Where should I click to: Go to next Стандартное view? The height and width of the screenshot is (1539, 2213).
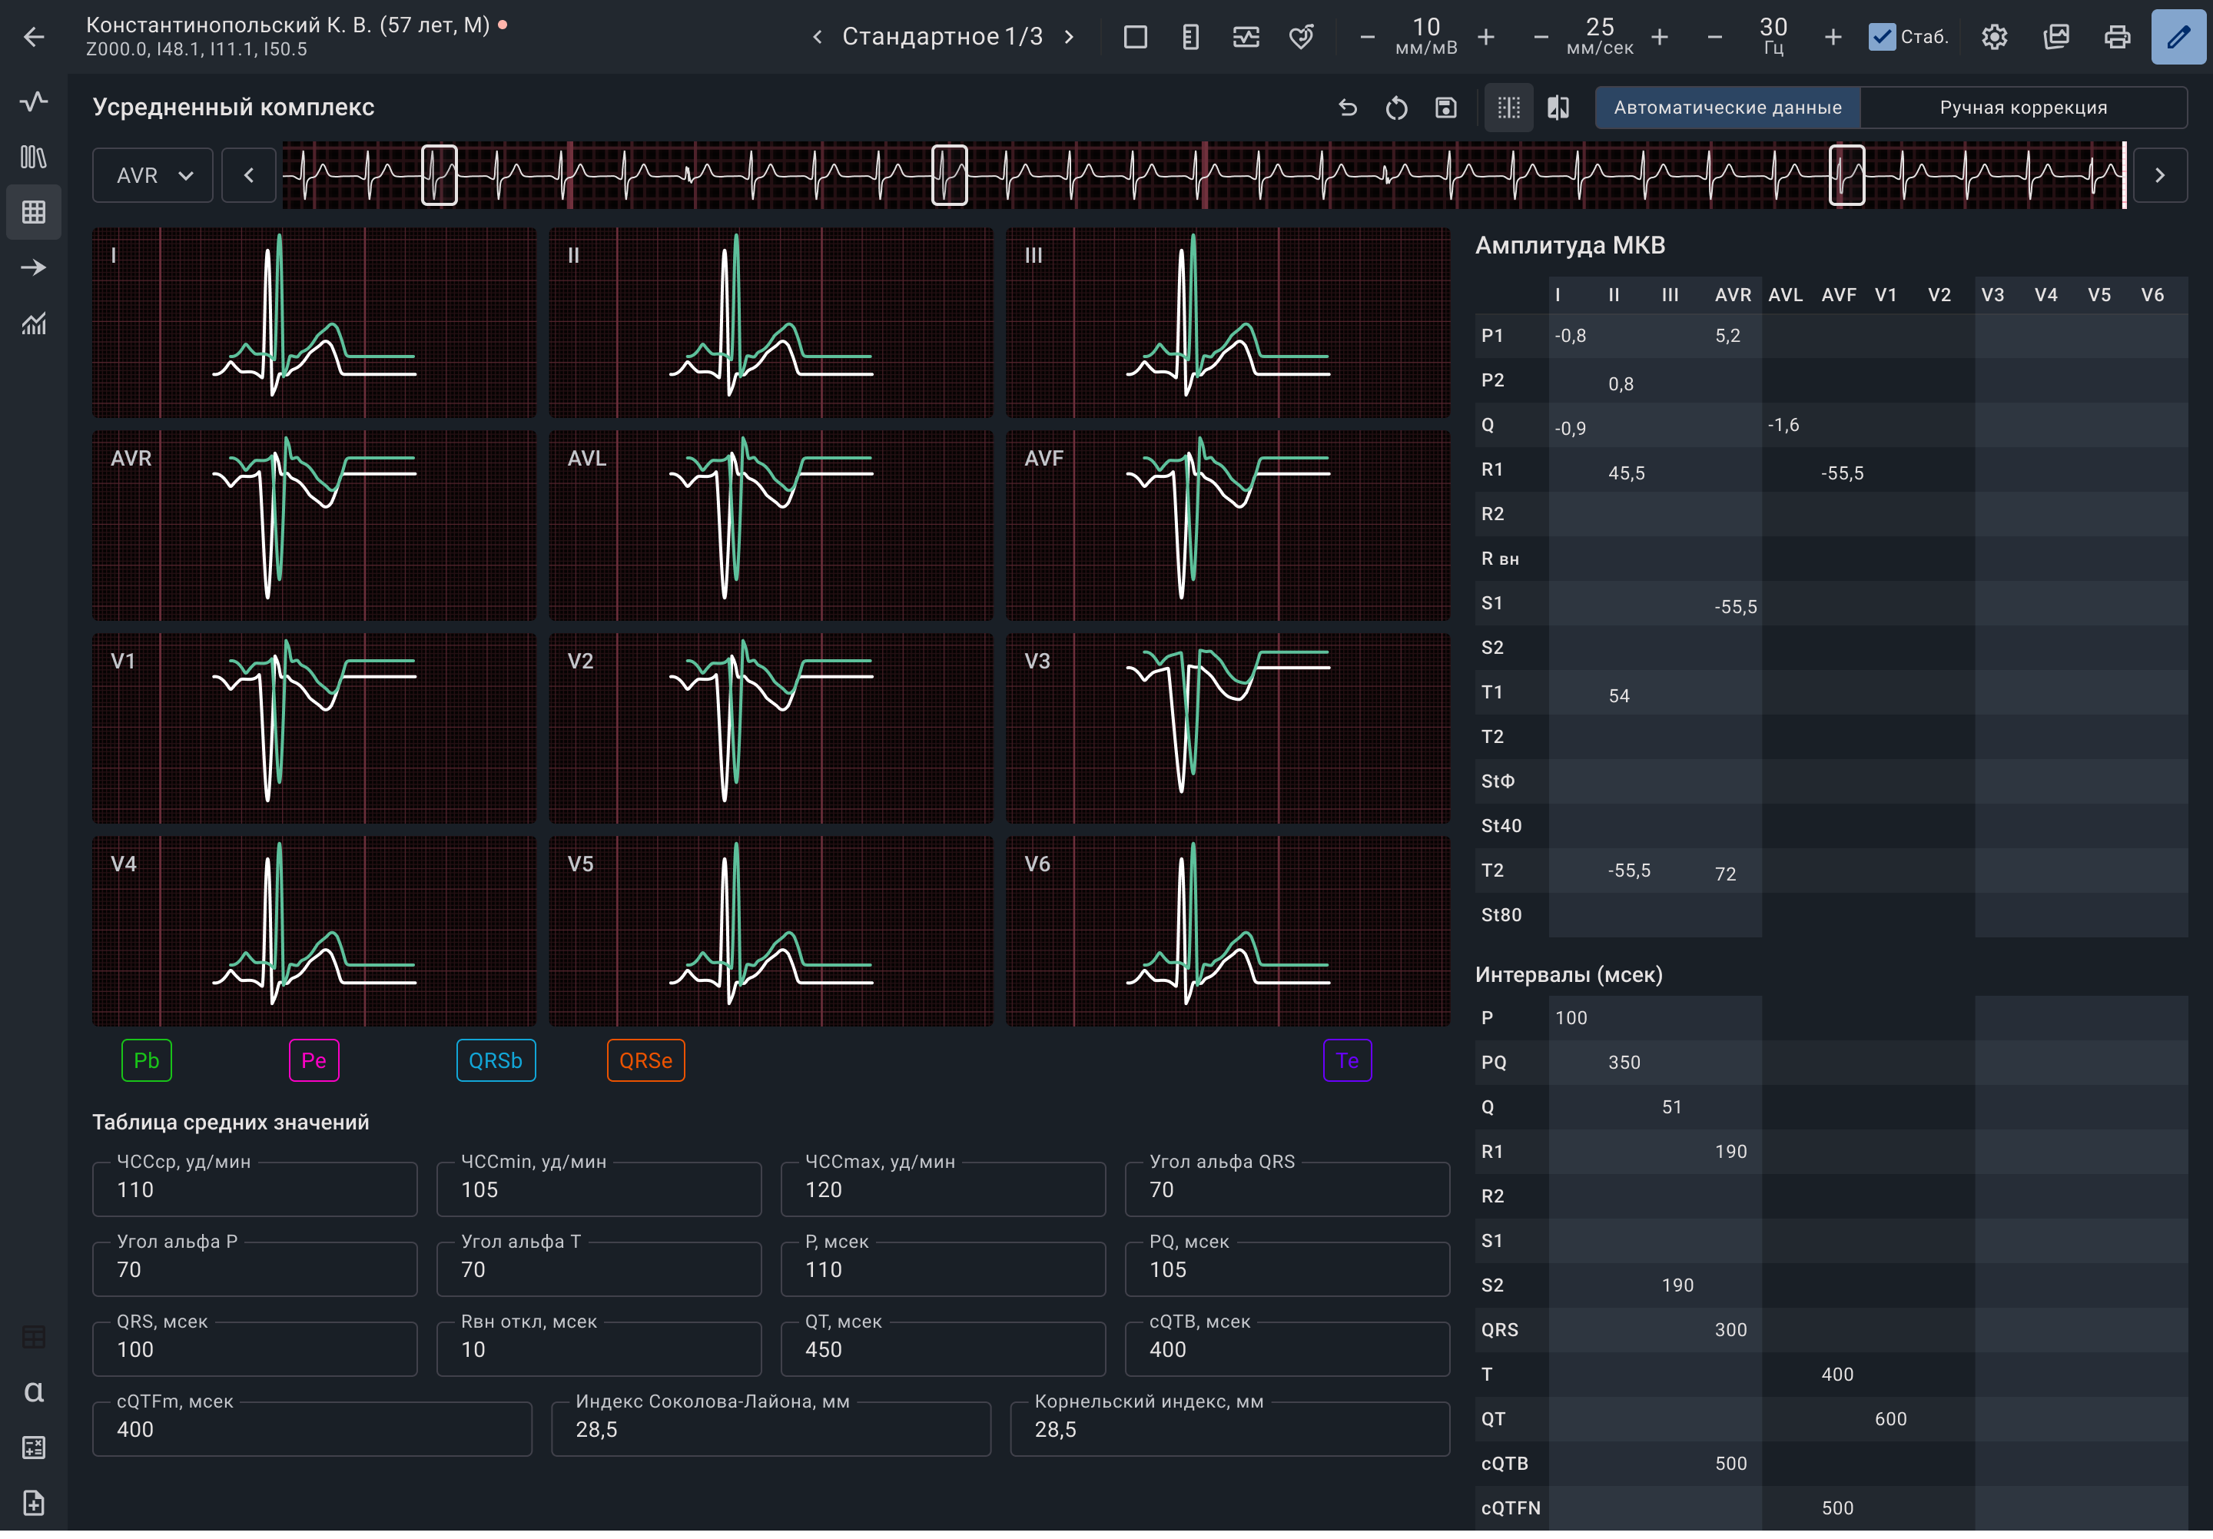click(1069, 38)
